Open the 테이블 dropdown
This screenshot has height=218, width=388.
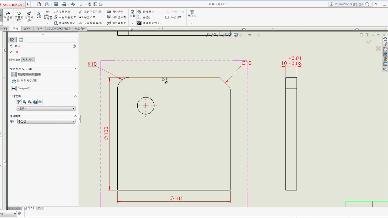point(192,23)
